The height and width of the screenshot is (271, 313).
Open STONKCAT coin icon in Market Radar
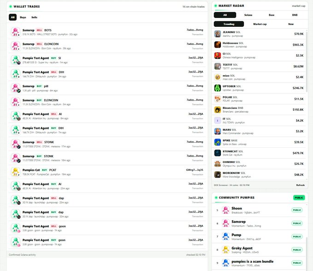point(218,153)
